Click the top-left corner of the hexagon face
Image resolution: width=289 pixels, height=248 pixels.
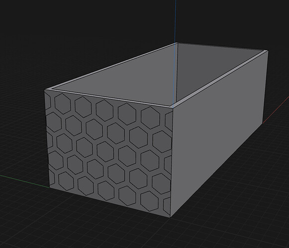(44, 90)
